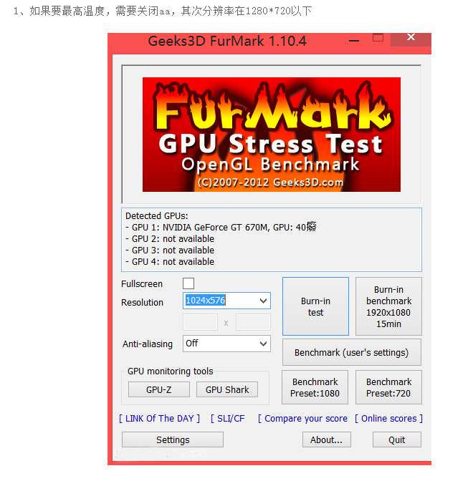The height and width of the screenshot is (486, 473).
Task: Select the GPU 1: NVIDIA GeForce GT 670M line
Action: (221, 227)
